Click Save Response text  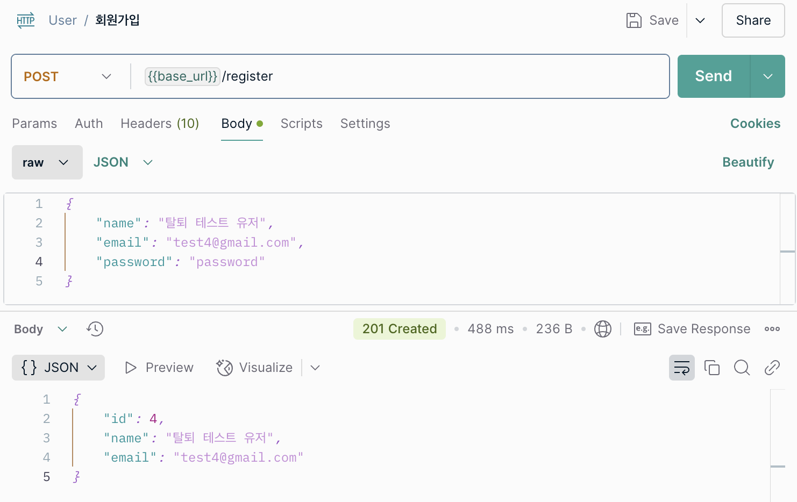point(704,329)
